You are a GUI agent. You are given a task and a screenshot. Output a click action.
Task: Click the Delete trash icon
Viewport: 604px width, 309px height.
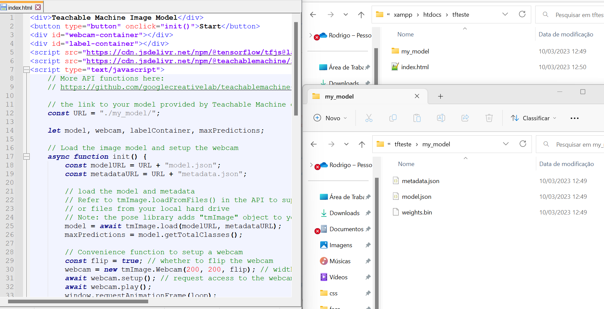tap(489, 118)
